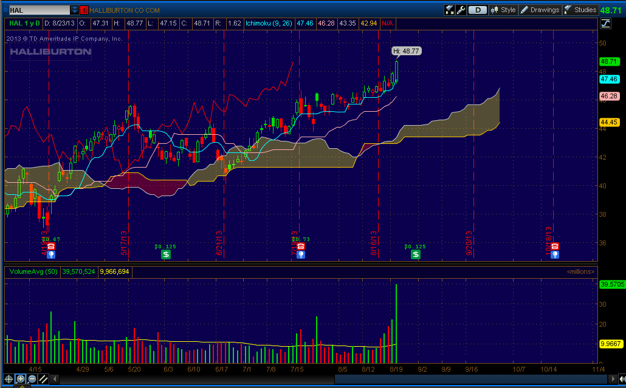Image resolution: width=626 pixels, height=388 pixels.
Task: Click the yellow 44.45 axis price label
Action: pyautogui.click(x=609, y=122)
